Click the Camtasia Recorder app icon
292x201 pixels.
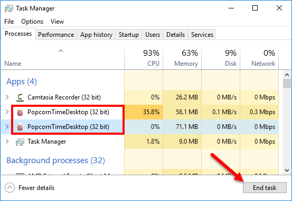(x=20, y=97)
